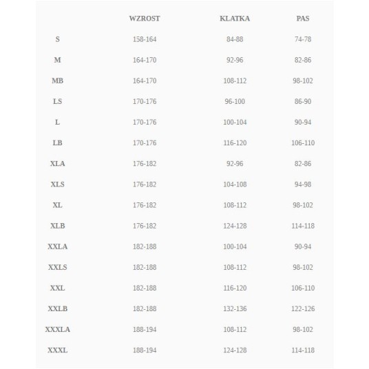Click height value 158-164 for size S
The width and height of the screenshot is (369, 369).
point(145,39)
